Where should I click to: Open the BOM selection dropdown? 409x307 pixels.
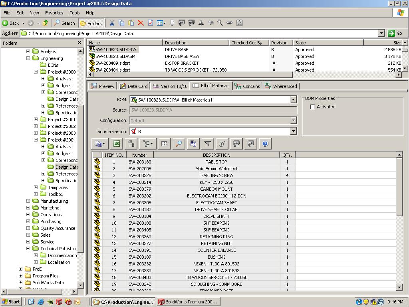coord(293,100)
